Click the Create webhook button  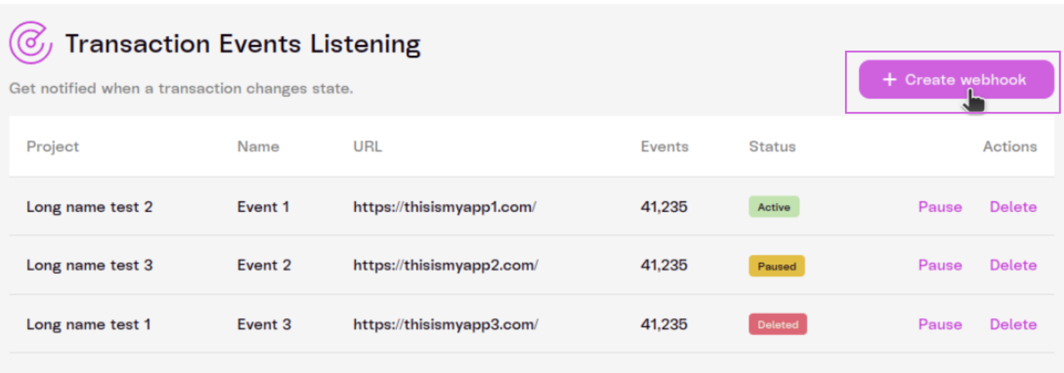(x=956, y=79)
